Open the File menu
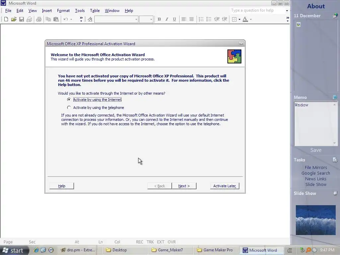This screenshot has width=340, height=255. pos(8,11)
